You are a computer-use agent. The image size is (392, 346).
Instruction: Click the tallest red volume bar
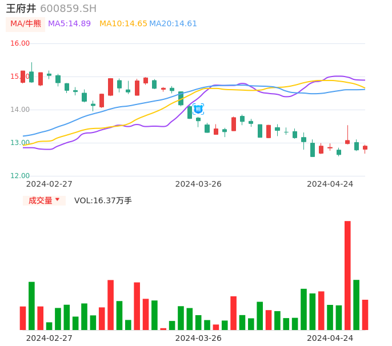347,275
